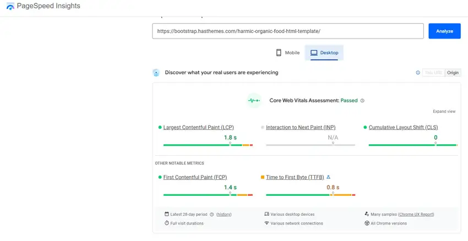
Task: Click the orange TTFB status square
Action: point(263,177)
